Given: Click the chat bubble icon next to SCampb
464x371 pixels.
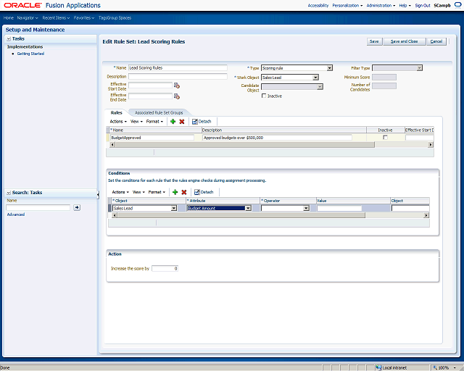Looking at the screenshot, I should pyautogui.click(x=457, y=5).
